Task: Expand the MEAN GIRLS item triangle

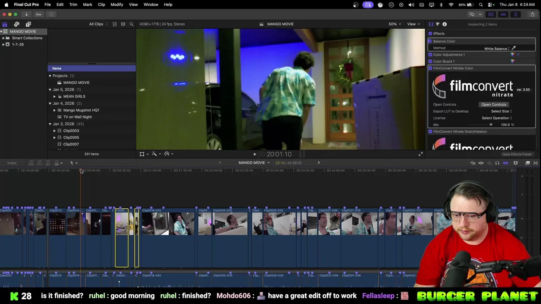Action: pos(55,96)
